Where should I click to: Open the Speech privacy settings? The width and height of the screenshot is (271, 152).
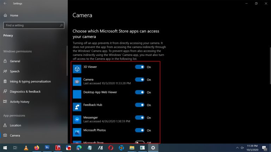(x=15, y=71)
